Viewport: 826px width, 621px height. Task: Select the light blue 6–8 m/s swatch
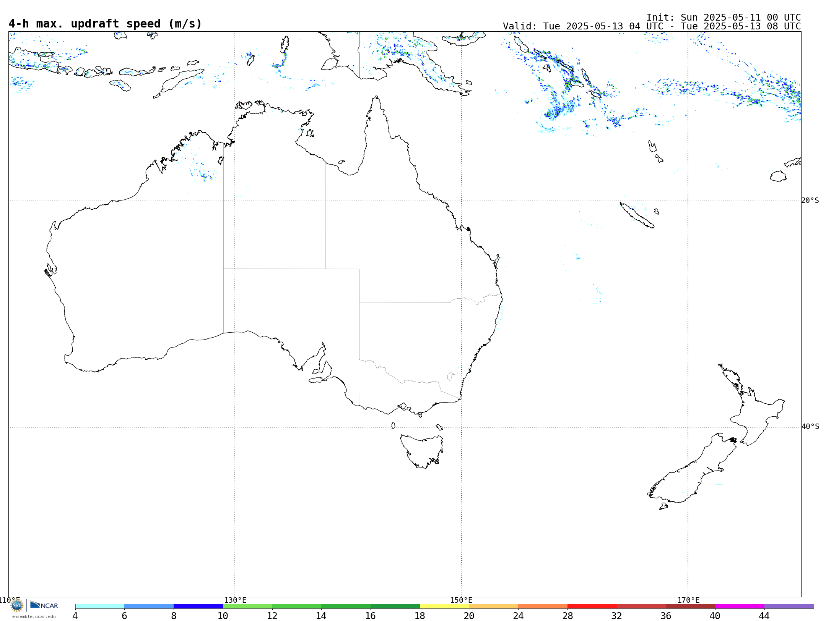tap(149, 606)
